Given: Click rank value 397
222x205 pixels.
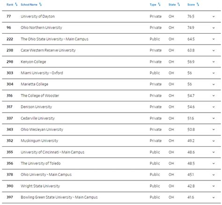Looking at the screenshot, I should pos(10,197).
